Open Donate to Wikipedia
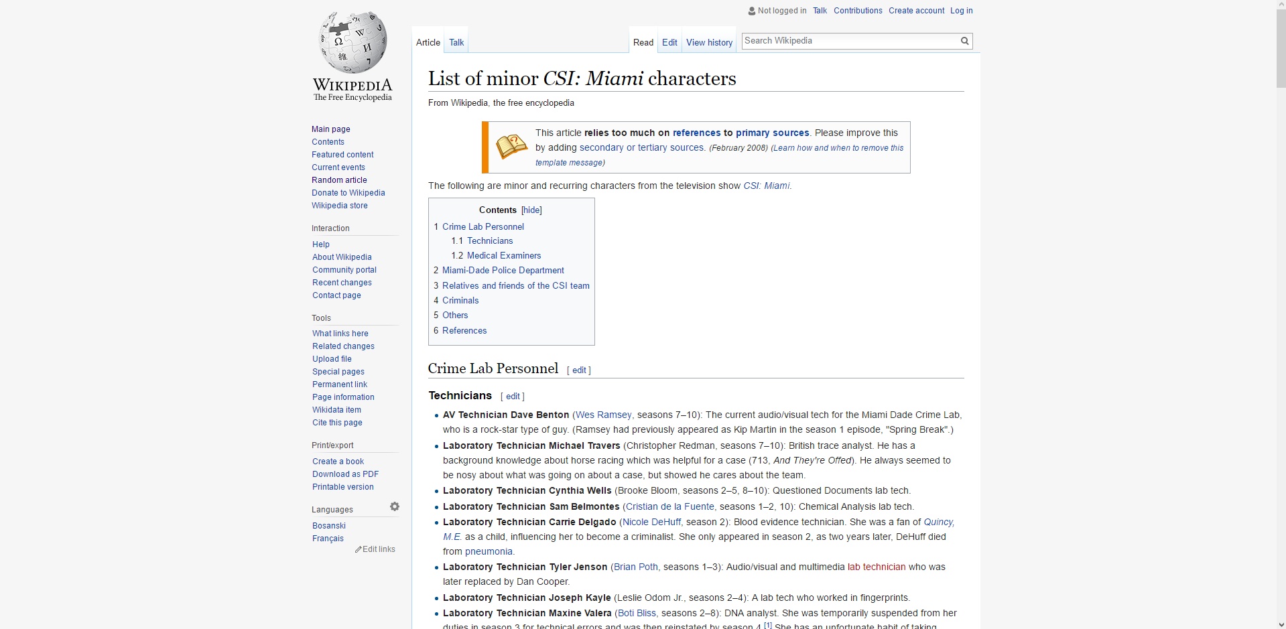 pyautogui.click(x=348, y=193)
